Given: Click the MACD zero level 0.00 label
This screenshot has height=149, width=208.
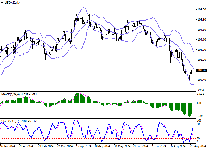Looking at the screenshot, I should click(200, 103).
